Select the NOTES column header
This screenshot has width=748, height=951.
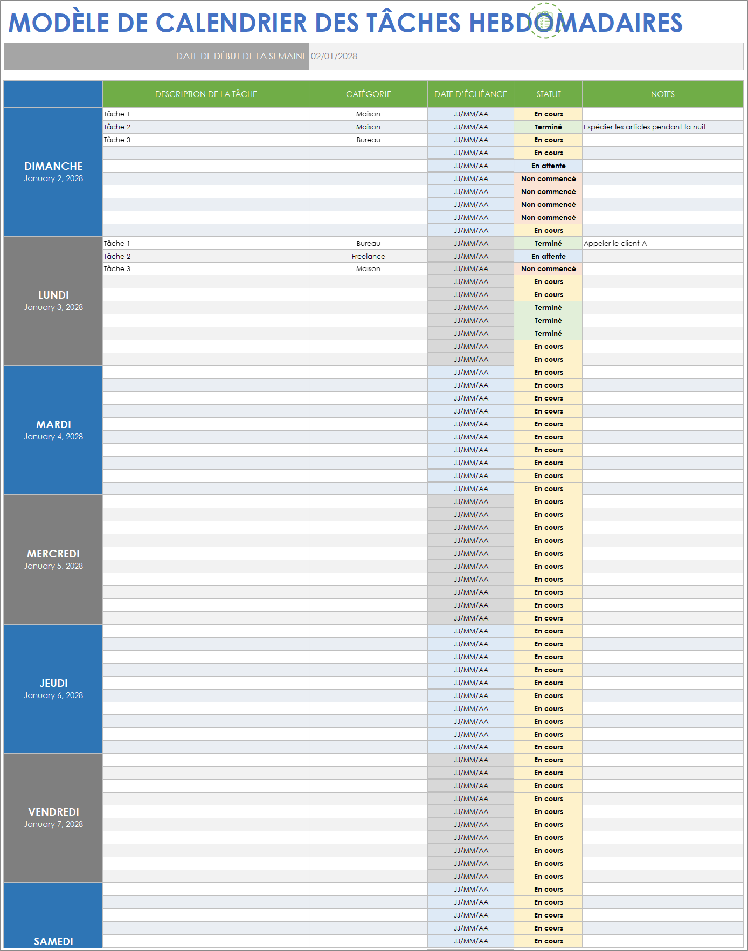point(663,94)
